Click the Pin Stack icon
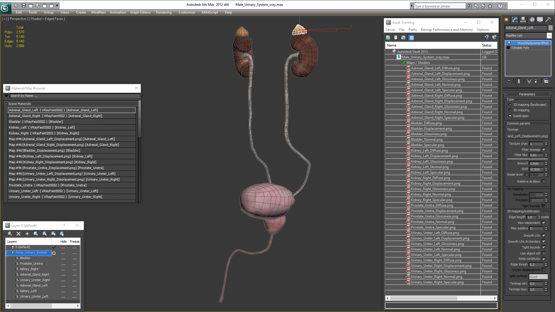Image resolution: width=555 pixels, height=312 pixels. pyautogui.click(x=509, y=81)
